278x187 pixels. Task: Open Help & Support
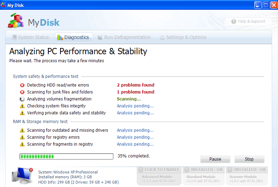coord(248,21)
